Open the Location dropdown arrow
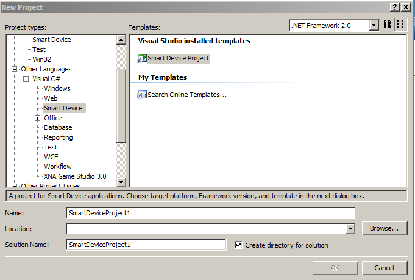415x280 pixels. (x=350, y=229)
